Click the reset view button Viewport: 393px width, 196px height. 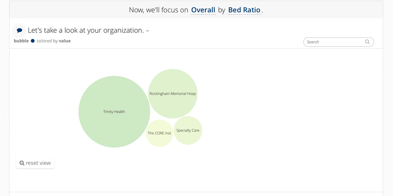tap(35, 163)
